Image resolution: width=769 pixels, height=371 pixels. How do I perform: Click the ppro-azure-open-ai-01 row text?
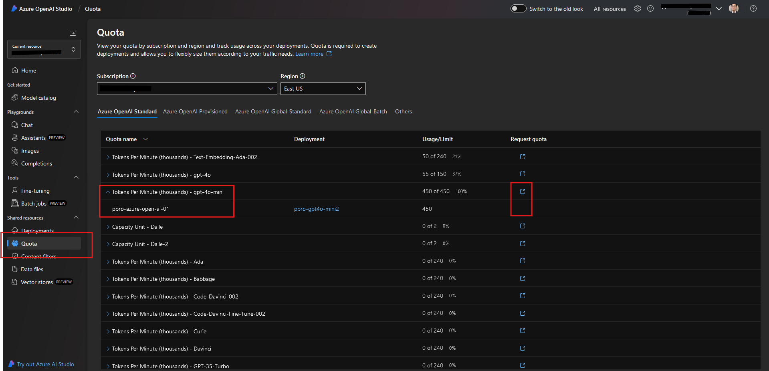(x=141, y=209)
